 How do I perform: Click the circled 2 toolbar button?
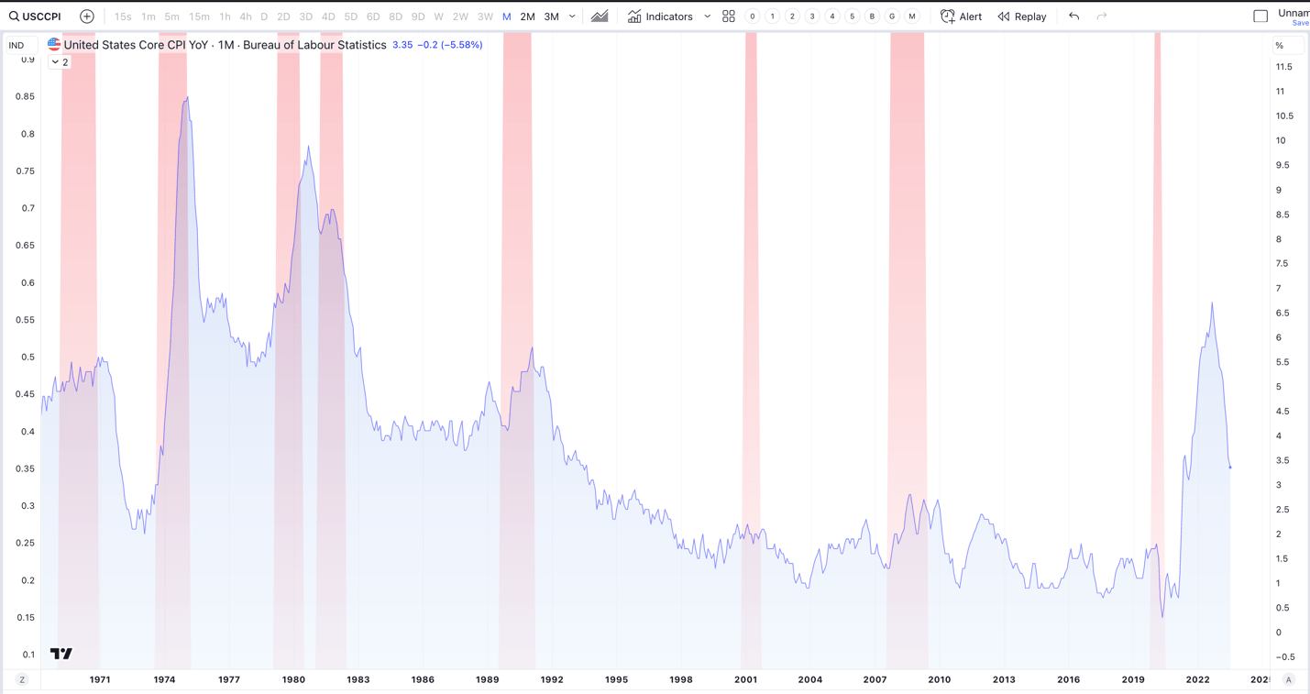click(x=793, y=17)
